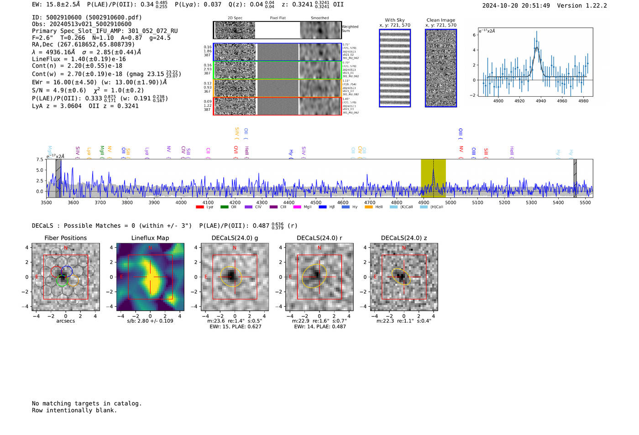Select the DECaLS(24.0) g cutout
The width and height of the screenshot is (639, 435).
click(x=235, y=277)
